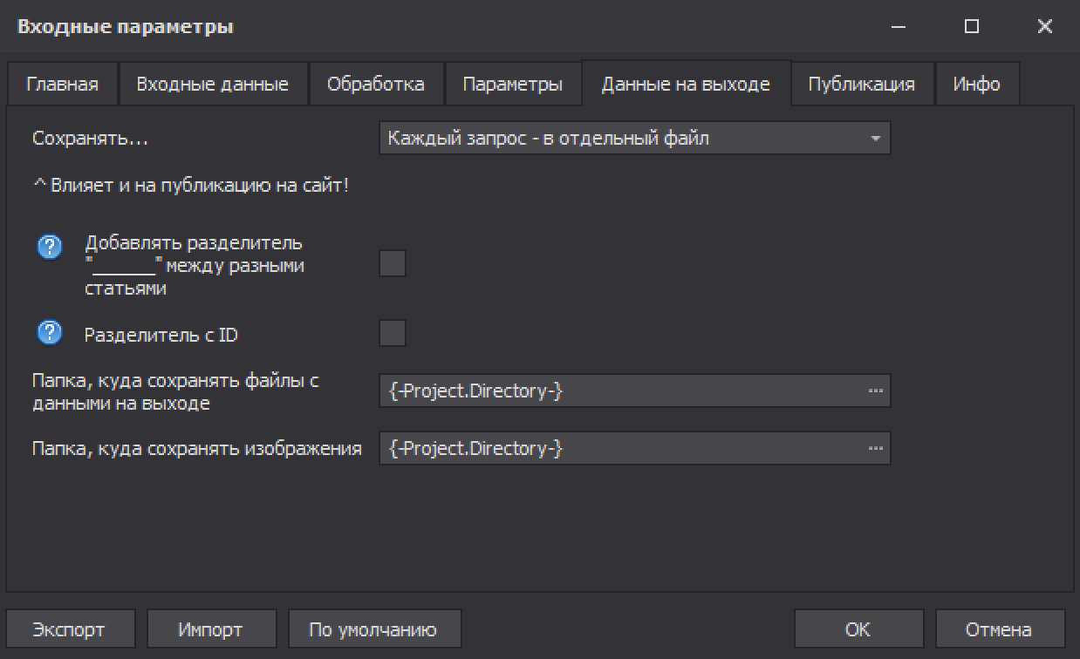Click help icon beside "Разделитель с ID"
Image resolution: width=1080 pixels, height=659 pixels.
tap(50, 333)
